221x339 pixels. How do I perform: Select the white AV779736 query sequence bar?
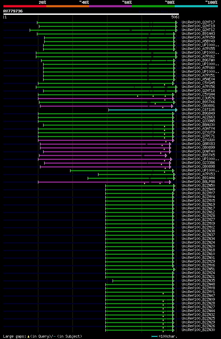point(91,14)
